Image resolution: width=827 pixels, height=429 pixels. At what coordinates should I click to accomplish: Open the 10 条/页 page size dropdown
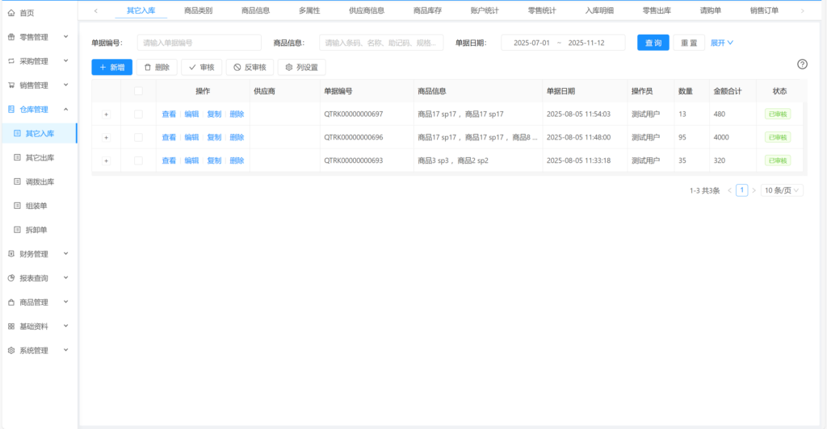coord(782,190)
